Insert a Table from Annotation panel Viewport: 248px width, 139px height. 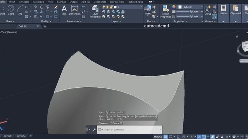pos(84,17)
